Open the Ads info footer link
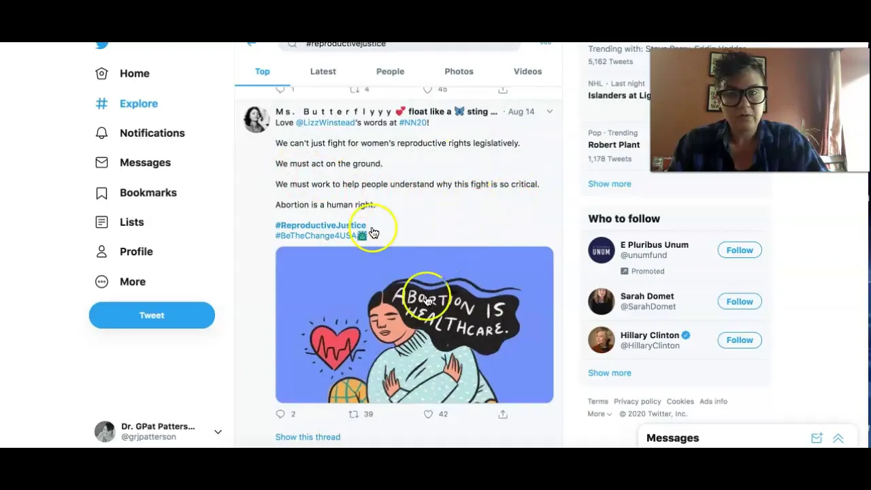Image resolution: width=871 pixels, height=490 pixels. [713, 402]
